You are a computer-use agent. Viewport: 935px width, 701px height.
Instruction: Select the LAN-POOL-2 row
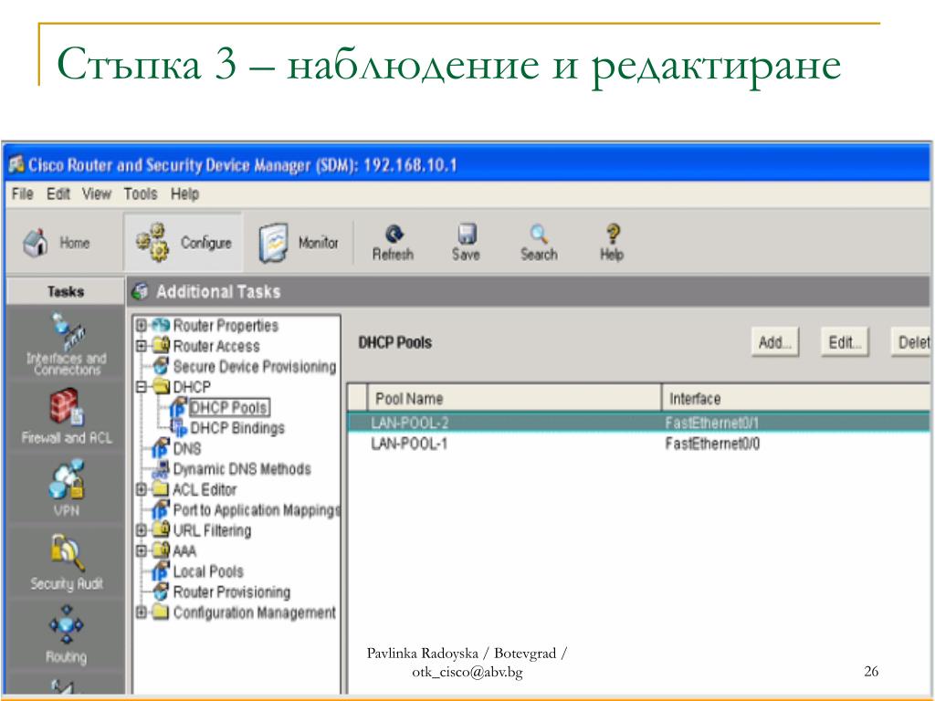[638, 423]
